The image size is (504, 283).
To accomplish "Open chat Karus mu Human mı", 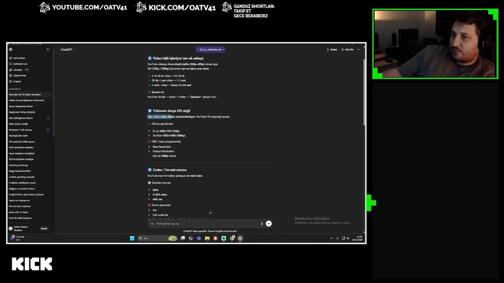I will 19,200.
